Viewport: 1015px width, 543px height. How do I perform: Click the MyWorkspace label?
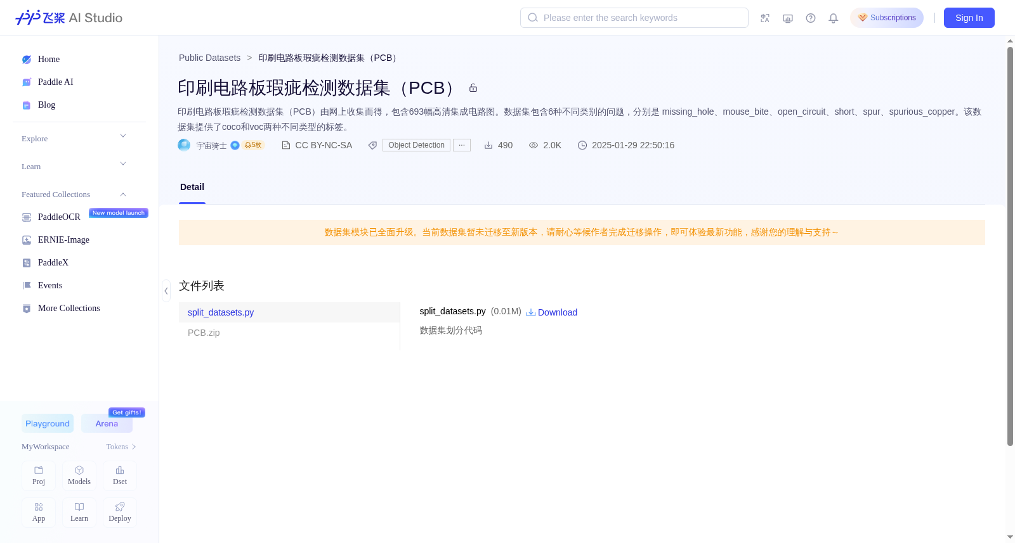[x=46, y=447]
